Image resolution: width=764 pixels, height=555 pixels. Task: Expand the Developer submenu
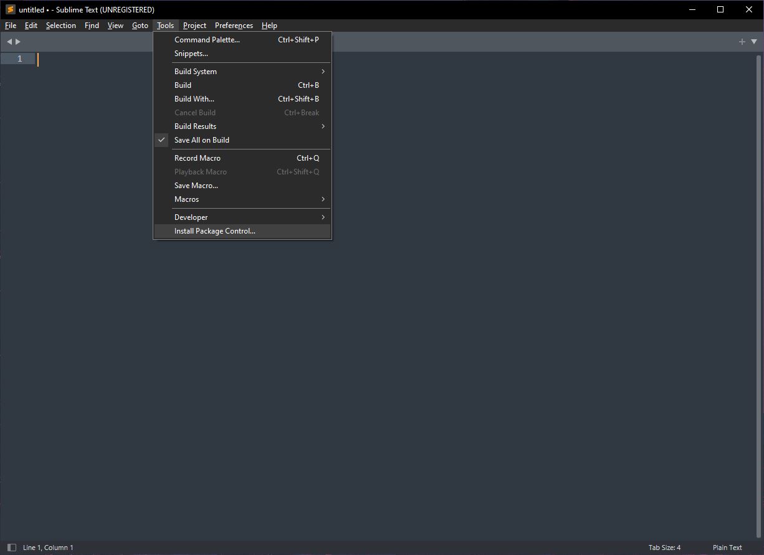(x=242, y=217)
